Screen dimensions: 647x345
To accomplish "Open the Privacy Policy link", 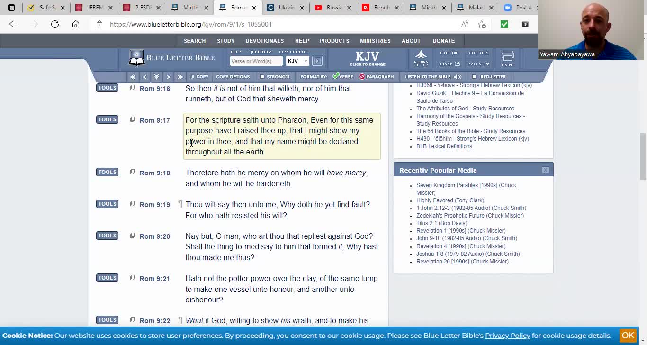I will pos(507,336).
